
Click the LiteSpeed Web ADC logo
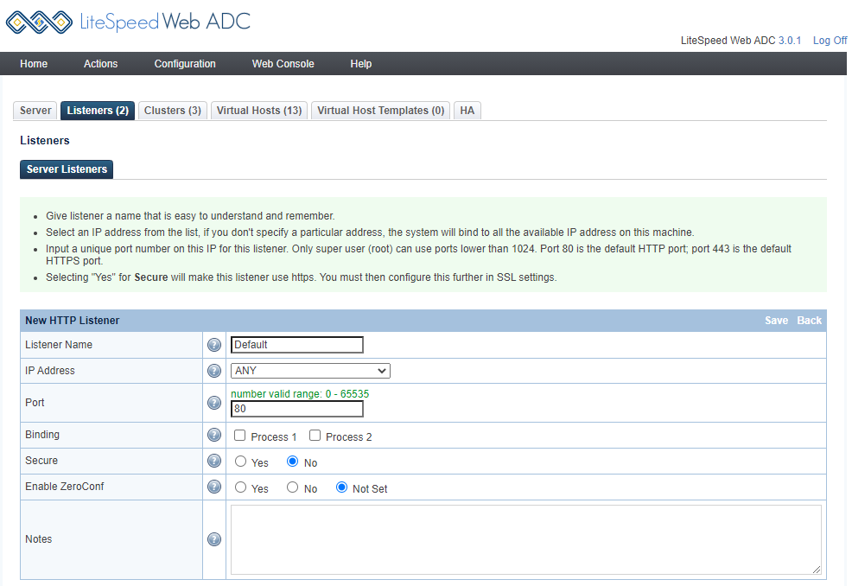(128, 22)
